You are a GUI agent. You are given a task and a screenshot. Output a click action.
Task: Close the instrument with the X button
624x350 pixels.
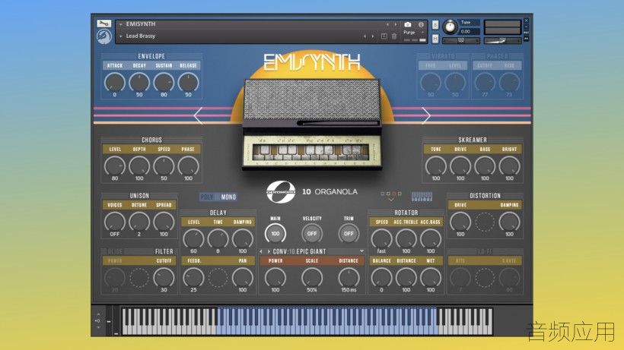[526, 20]
